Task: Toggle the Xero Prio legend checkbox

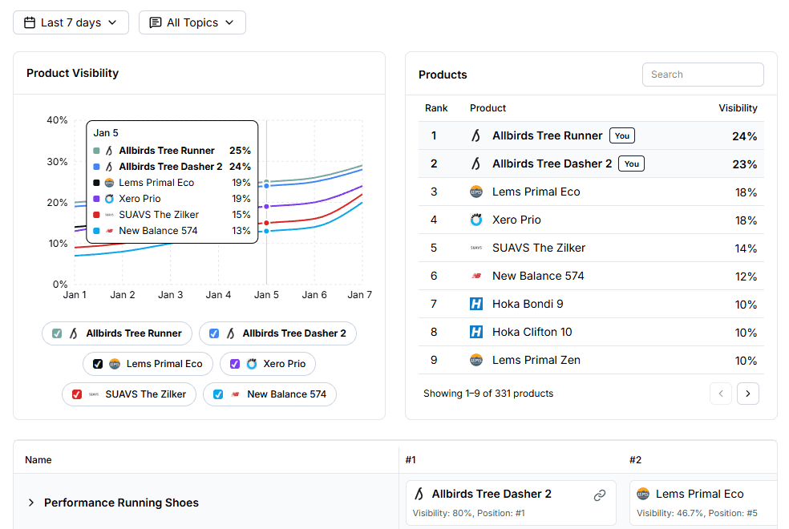Action: pyautogui.click(x=235, y=364)
